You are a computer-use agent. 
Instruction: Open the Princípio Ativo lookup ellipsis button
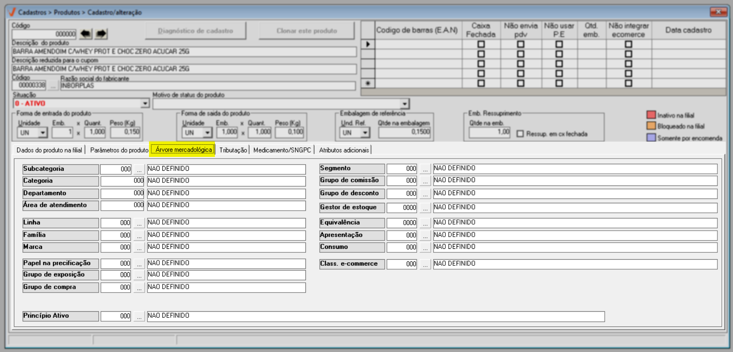coord(139,316)
